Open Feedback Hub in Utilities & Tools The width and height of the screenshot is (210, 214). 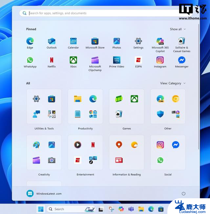click(x=36, y=114)
